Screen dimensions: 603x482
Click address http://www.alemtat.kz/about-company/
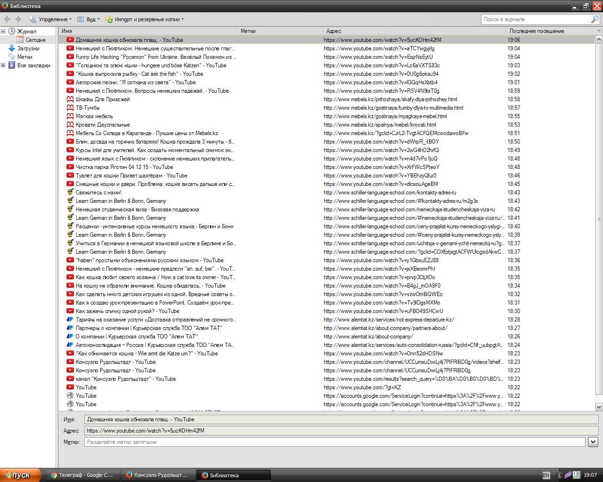coord(368,337)
